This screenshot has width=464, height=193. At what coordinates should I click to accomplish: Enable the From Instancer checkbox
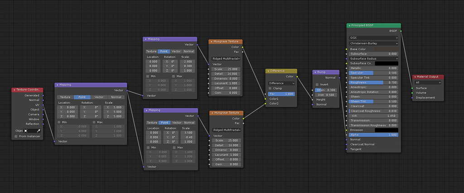click(x=16, y=136)
